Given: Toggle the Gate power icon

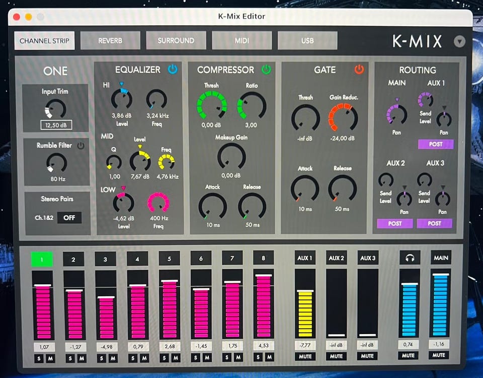Looking at the screenshot, I should (x=359, y=70).
